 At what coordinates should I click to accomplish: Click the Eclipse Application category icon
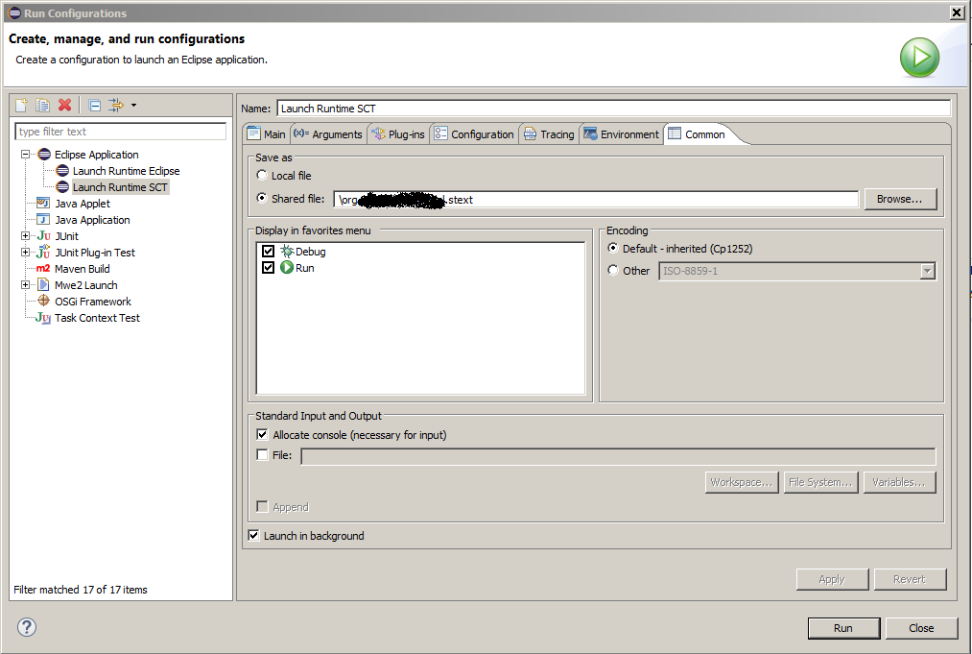44,154
